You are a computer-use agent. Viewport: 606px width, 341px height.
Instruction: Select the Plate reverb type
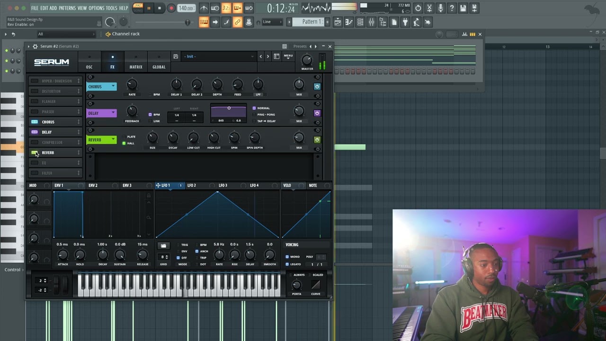[124, 137]
